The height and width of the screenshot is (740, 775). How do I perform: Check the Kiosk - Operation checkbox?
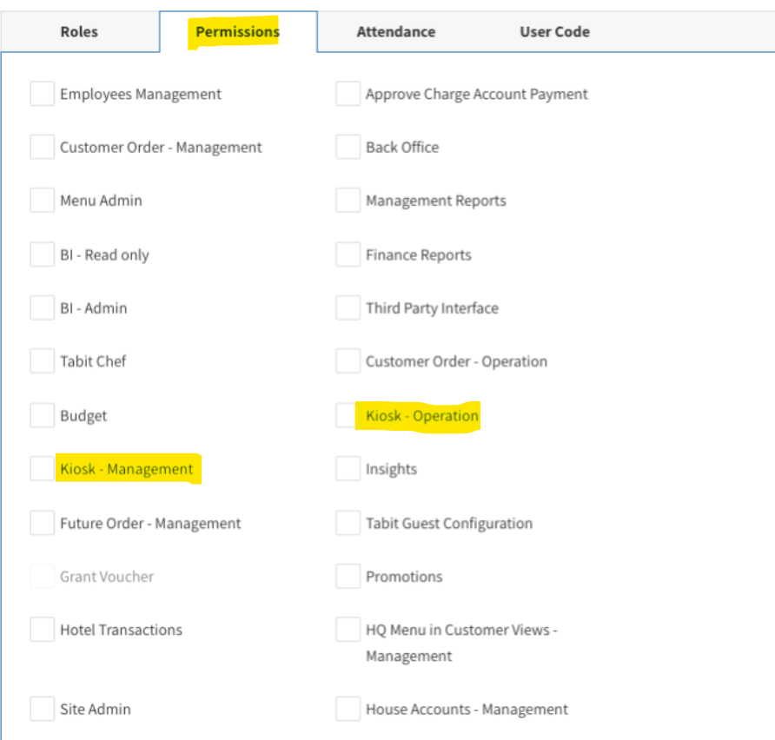click(x=348, y=416)
